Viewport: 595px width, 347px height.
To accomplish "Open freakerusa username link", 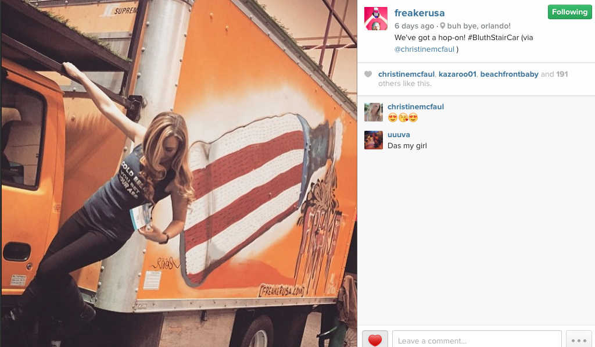I will 420,13.
